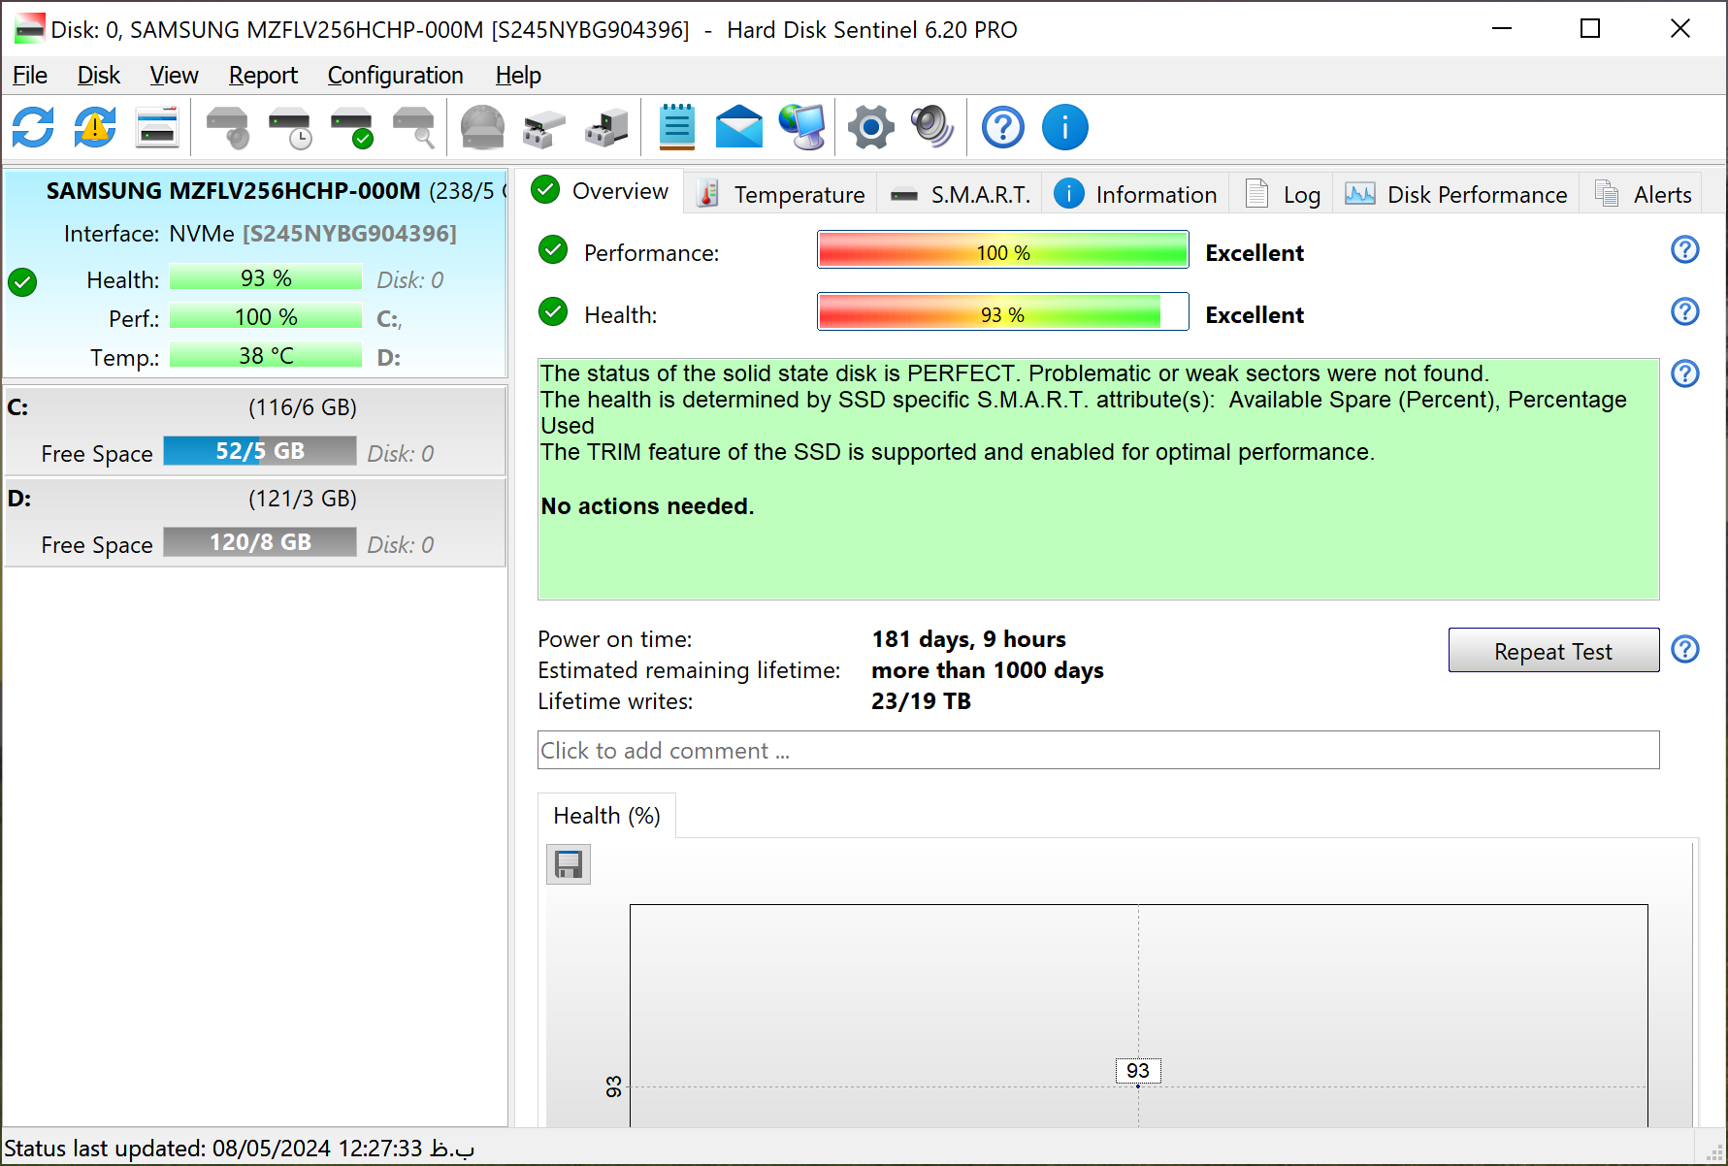Click the disk with magnifier test icon
The width and height of the screenshot is (1728, 1166).
tap(414, 127)
